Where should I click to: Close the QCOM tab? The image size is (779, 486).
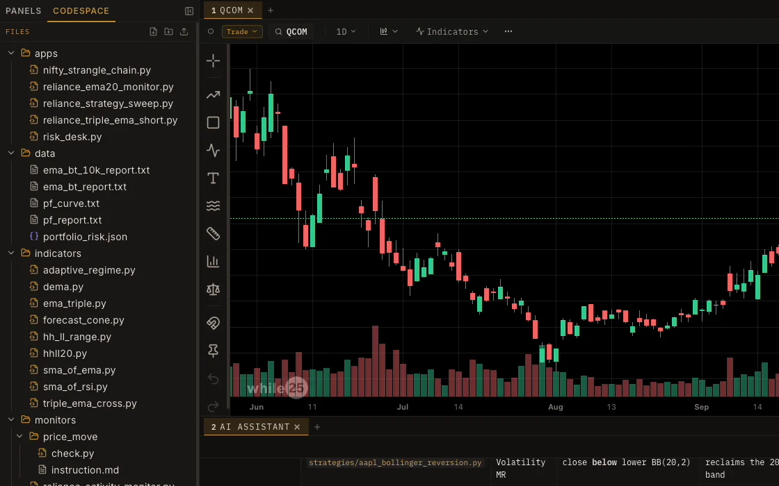(x=250, y=10)
